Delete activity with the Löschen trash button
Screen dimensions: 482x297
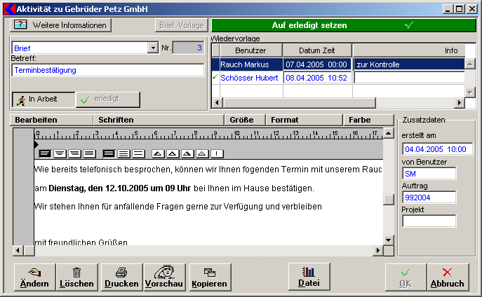(77, 277)
